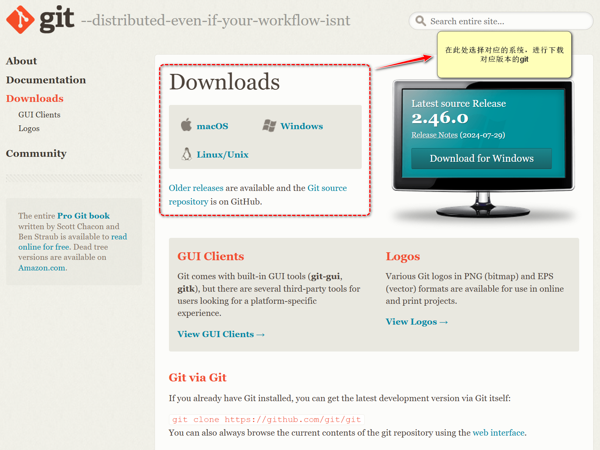Click the Downloads page title
Viewport: 600px width, 450px height.
click(225, 81)
